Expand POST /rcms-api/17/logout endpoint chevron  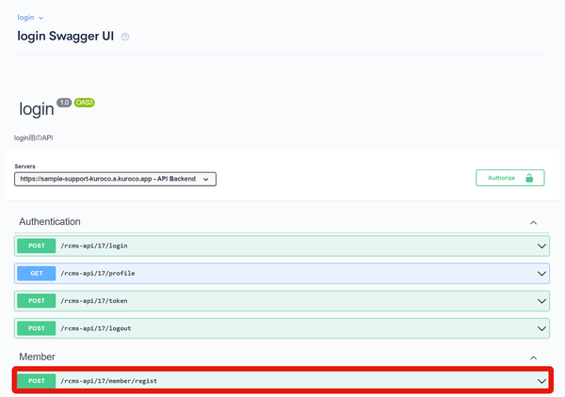coord(541,328)
